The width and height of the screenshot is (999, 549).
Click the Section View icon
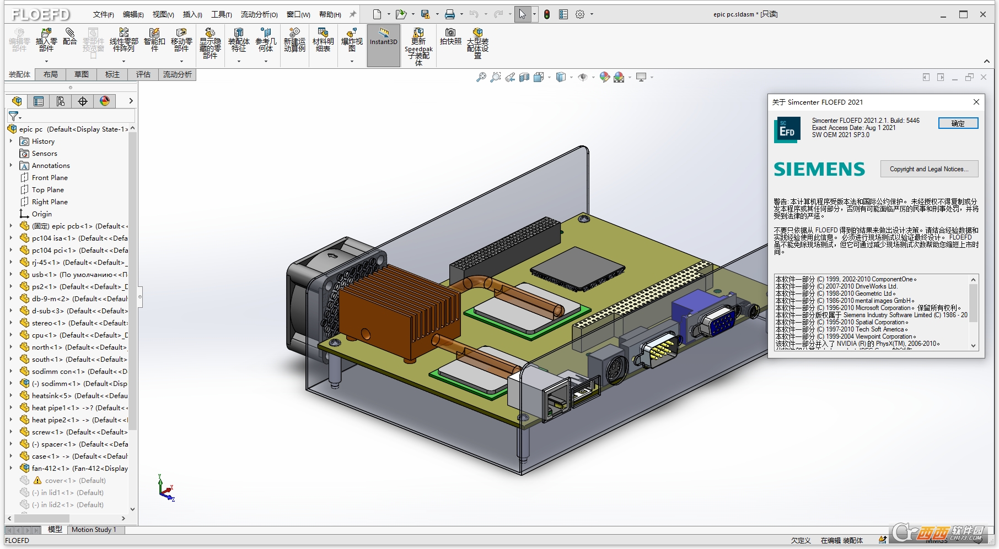pyautogui.click(x=524, y=77)
